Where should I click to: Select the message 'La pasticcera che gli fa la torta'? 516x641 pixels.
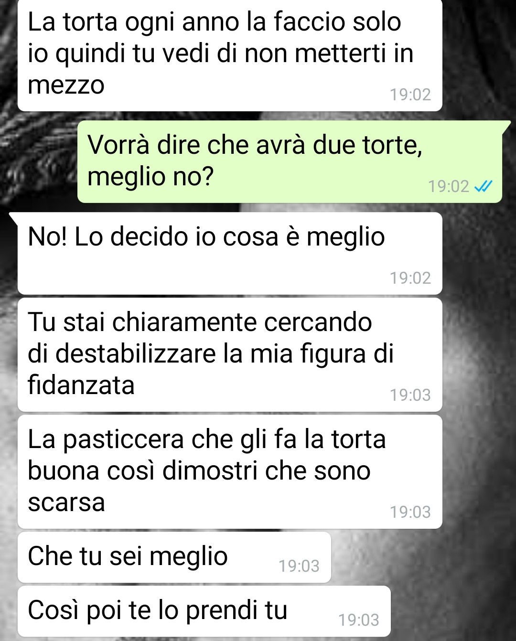coord(230,471)
